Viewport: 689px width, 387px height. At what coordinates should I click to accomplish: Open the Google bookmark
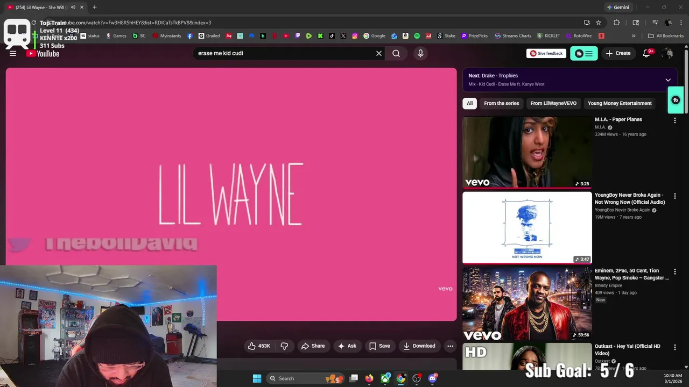[x=374, y=36]
